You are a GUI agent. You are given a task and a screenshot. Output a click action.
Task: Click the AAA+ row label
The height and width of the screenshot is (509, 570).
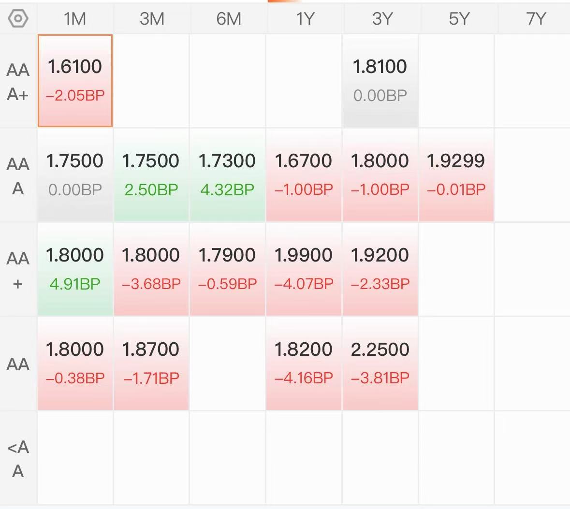pyautogui.click(x=18, y=82)
